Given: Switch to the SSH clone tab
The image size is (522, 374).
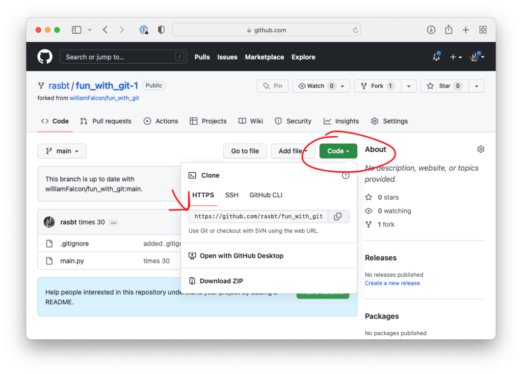Looking at the screenshot, I should click(232, 195).
